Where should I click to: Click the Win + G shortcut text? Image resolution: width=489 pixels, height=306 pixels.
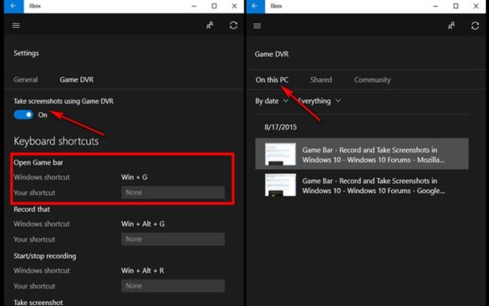pos(134,177)
